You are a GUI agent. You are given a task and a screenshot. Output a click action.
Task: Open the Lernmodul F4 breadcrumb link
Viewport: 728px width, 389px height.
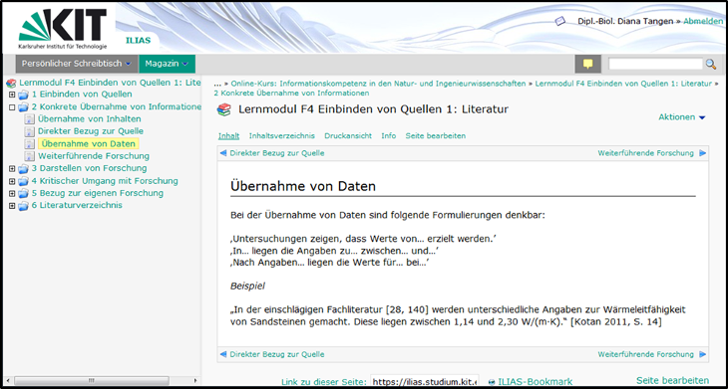[x=623, y=84]
